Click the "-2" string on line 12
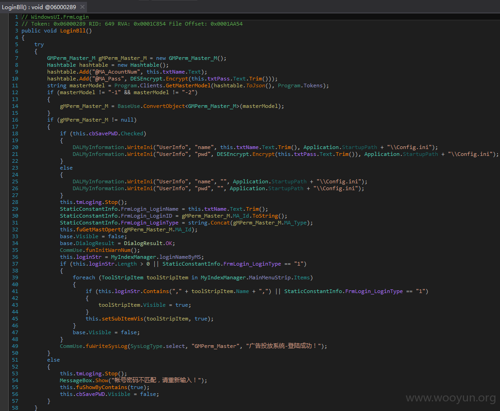 (x=188, y=92)
